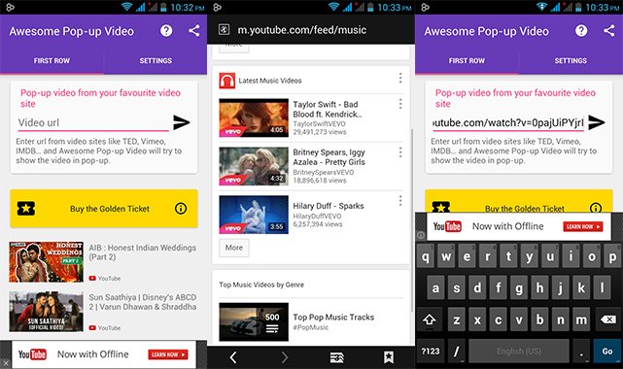Close ad with X at bottom-left corner
Viewport: 623px width, 369px height.
pos(5,362)
